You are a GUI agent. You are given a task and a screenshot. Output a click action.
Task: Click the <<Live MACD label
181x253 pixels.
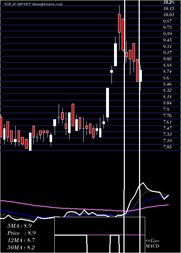[152, 244]
